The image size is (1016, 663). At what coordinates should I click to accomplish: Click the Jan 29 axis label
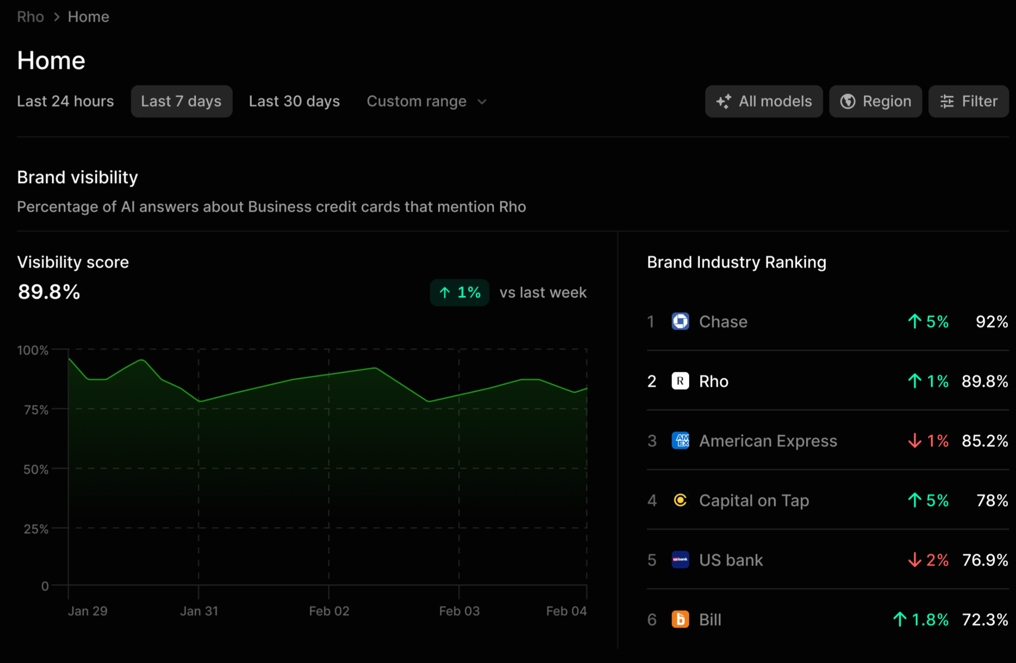87,611
